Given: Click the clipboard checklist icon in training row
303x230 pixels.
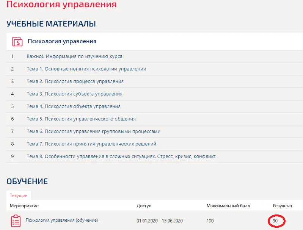Looking at the screenshot, I should tap(16, 221).
